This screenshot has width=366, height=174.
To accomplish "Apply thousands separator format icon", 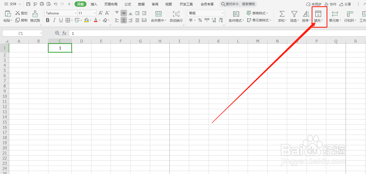I will pyautogui.click(x=207, y=20).
